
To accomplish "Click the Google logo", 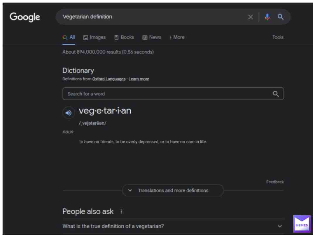I will (25, 17).
